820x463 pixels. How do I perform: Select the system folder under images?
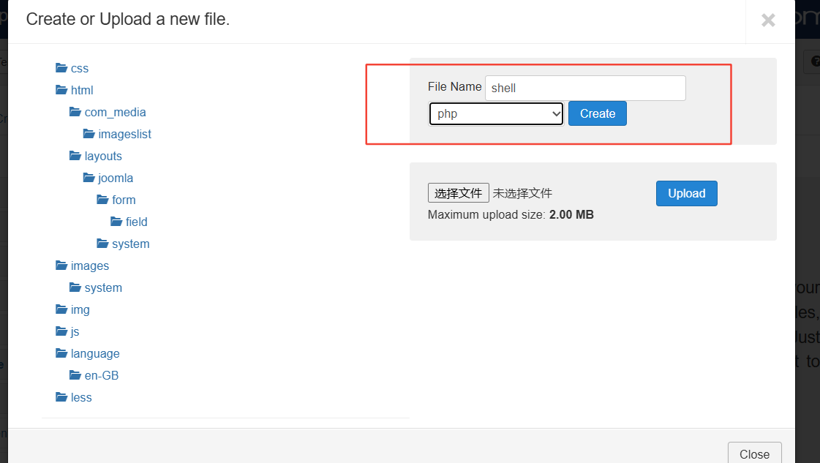pos(103,288)
